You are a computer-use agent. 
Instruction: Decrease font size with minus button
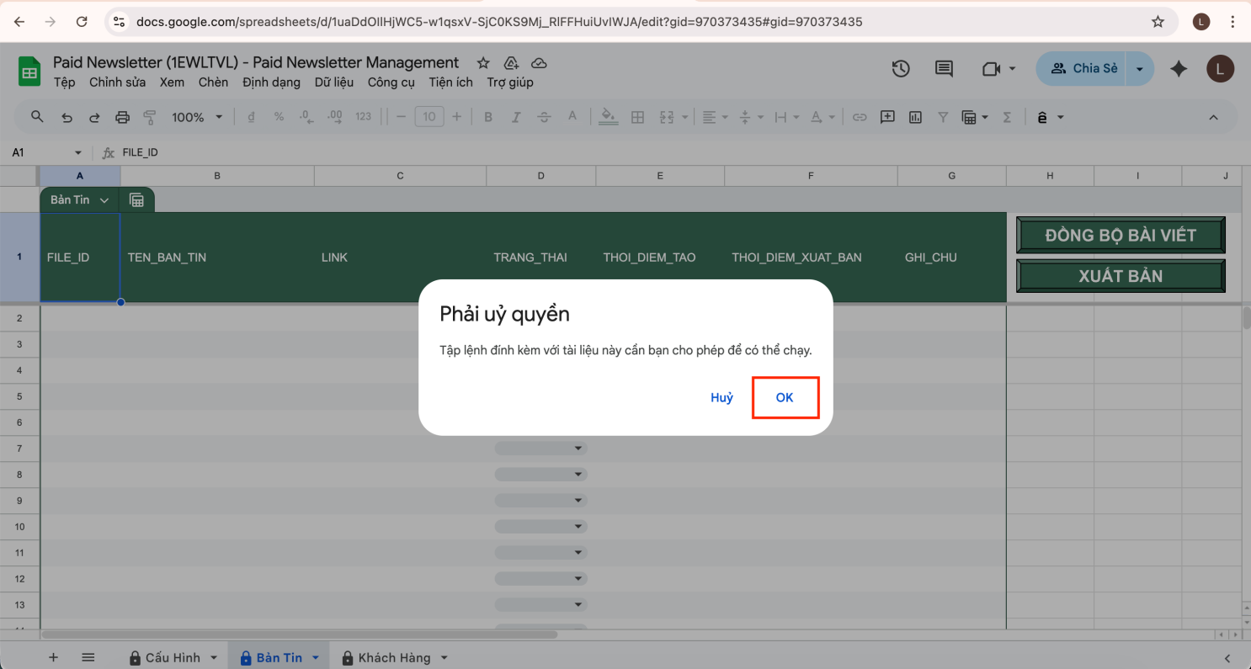[x=401, y=117]
